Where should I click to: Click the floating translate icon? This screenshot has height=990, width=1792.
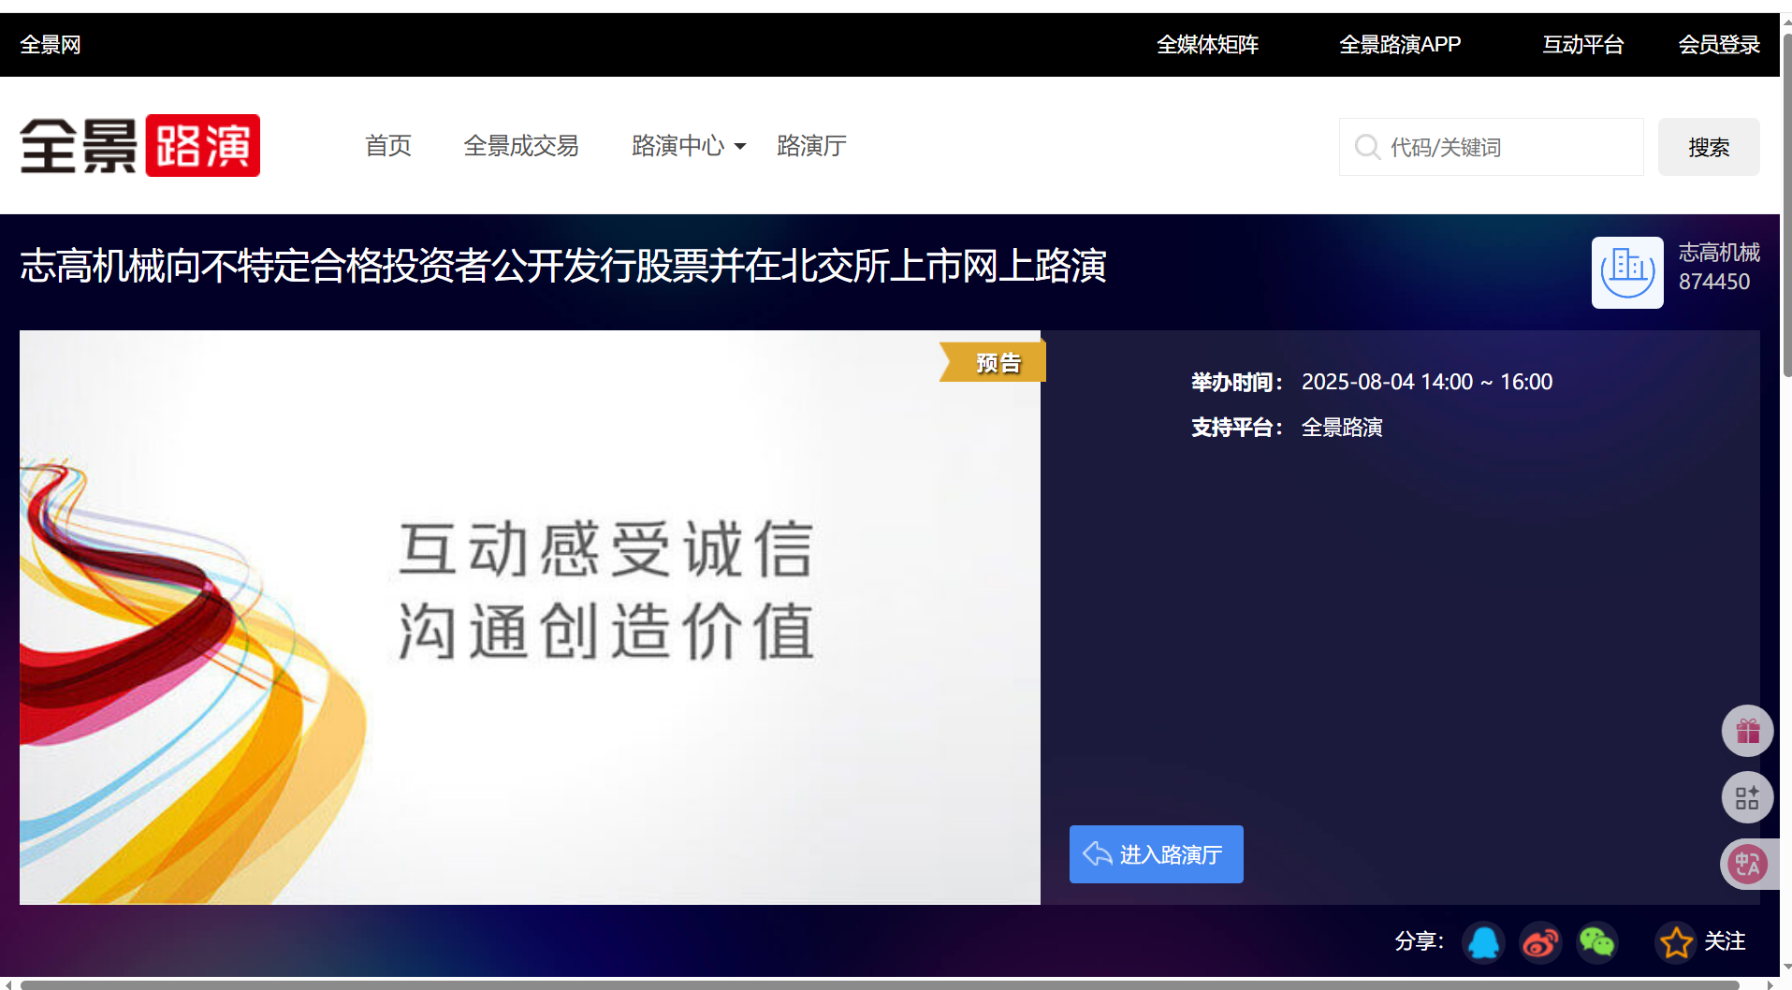[x=1747, y=864]
